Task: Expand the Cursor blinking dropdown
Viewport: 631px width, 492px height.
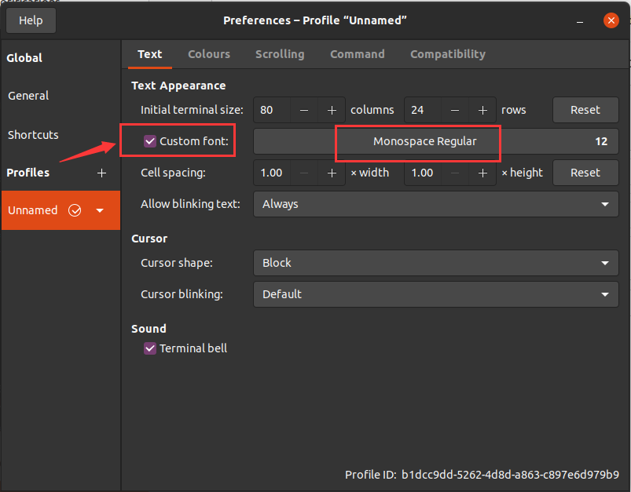Action: pos(435,294)
